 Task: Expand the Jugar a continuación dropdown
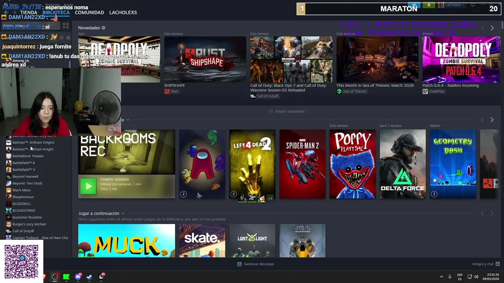pos(123,213)
